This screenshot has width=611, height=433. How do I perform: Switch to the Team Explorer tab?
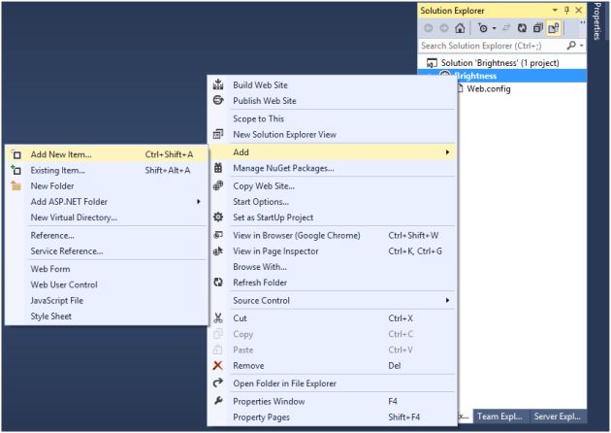click(x=499, y=416)
